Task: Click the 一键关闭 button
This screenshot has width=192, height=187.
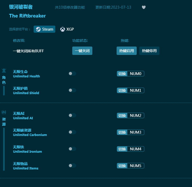Action: 82,51
